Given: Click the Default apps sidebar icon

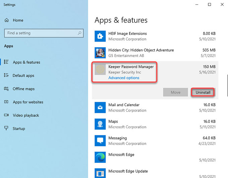Looking at the screenshot, I should [6, 75].
